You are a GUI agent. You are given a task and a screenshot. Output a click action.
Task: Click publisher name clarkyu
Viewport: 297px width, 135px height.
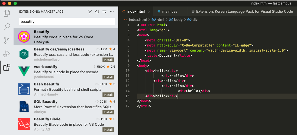[x=40, y=112]
